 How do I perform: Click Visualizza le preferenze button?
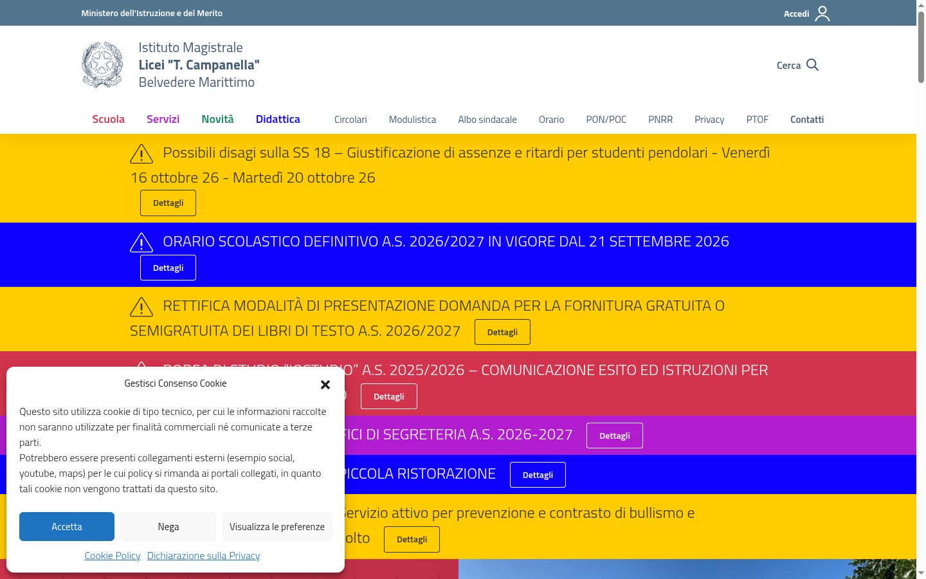(x=277, y=527)
